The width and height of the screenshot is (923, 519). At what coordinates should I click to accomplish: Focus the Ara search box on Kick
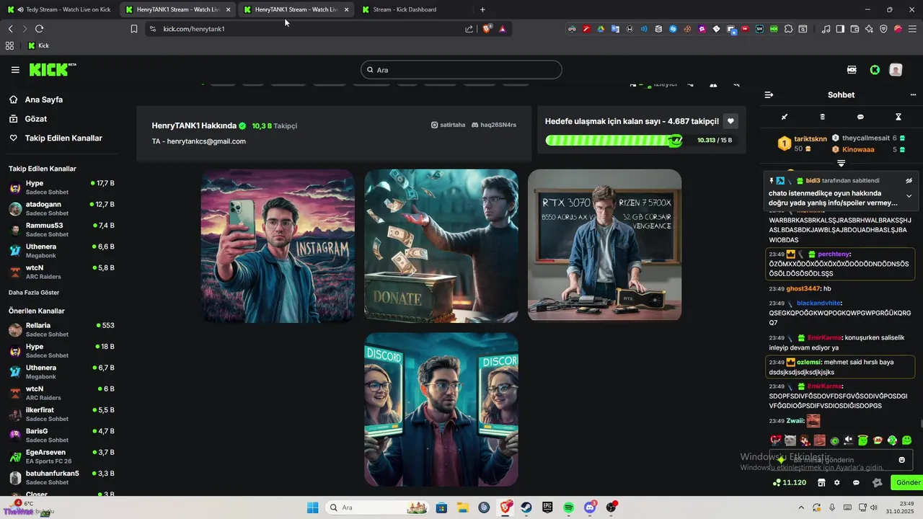click(461, 70)
